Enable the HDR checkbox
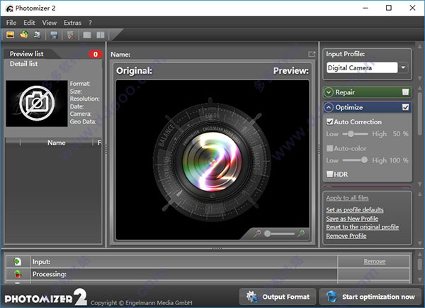Image resolution: width=425 pixels, height=308 pixels. coord(329,174)
